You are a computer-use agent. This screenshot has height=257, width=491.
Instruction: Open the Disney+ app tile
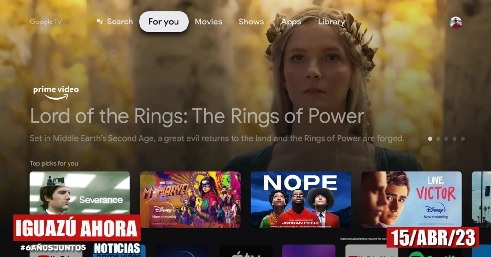click(x=183, y=251)
